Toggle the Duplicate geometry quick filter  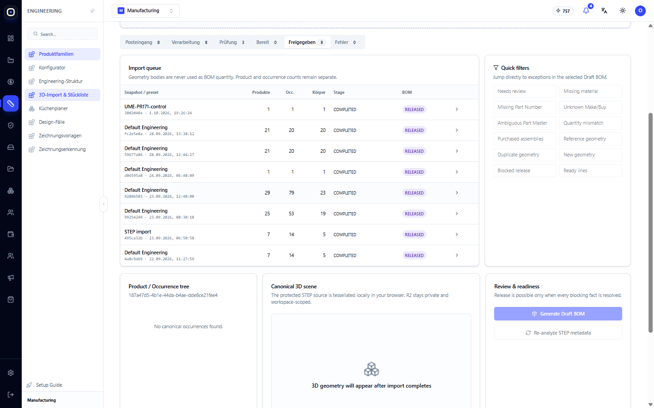coord(525,155)
